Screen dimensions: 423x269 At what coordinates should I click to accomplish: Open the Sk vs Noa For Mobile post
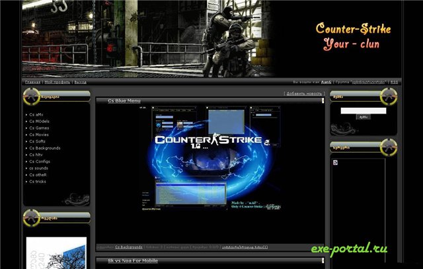click(x=133, y=260)
